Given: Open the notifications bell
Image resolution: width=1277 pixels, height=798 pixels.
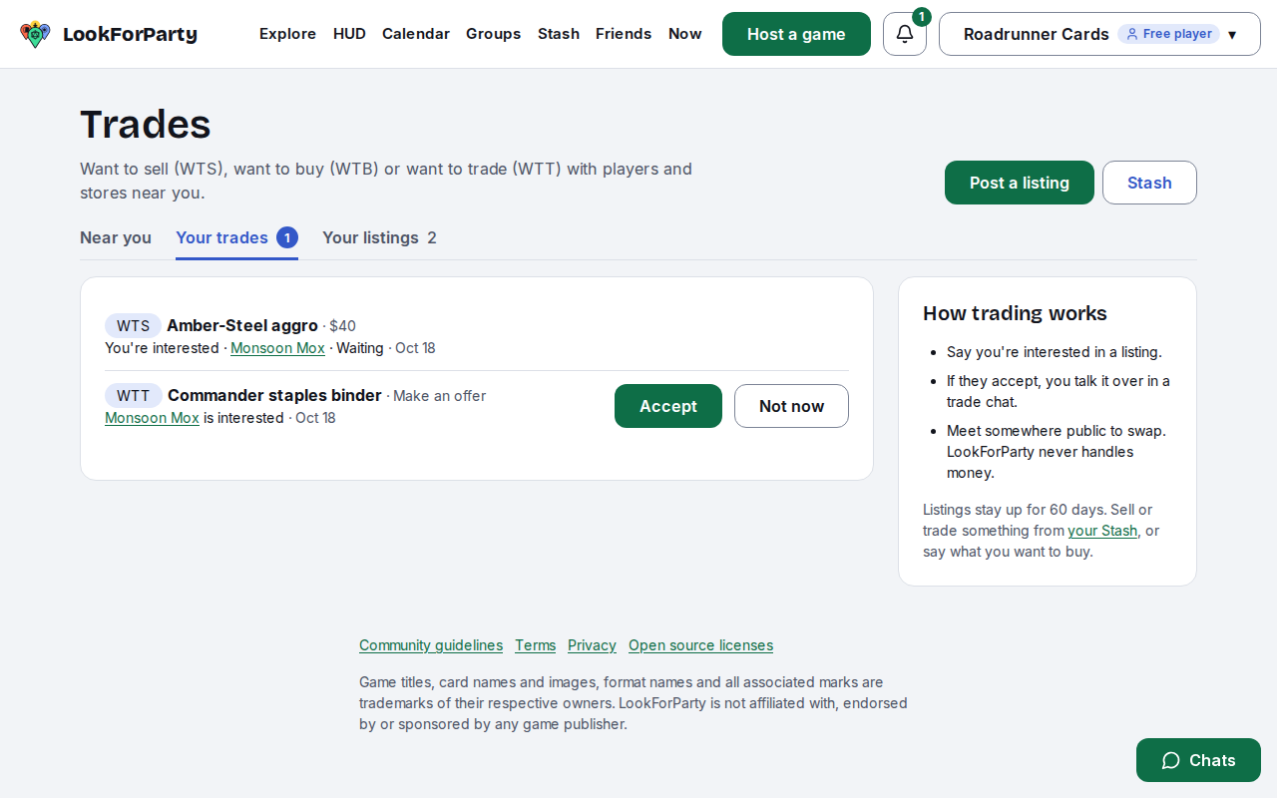Looking at the screenshot, I should tap(905, 34).
